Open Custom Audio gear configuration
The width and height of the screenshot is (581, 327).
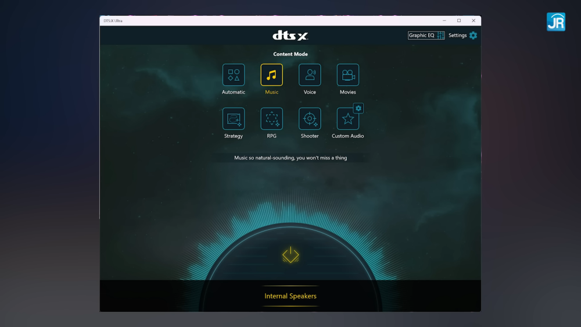point(358,108)
